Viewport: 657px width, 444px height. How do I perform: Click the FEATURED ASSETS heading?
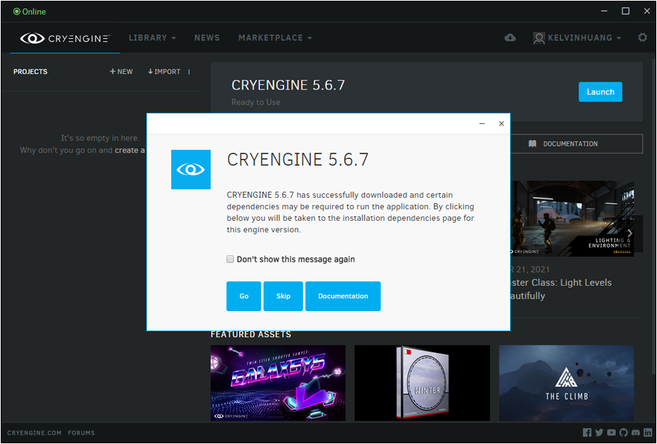pos(251,334)
